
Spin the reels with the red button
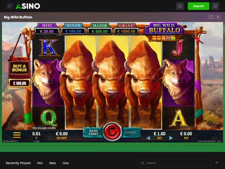pyautogui.click(x=112, y=132)
